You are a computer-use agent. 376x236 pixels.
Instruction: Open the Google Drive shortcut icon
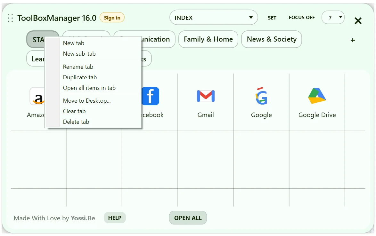click(x=317, y=96)
